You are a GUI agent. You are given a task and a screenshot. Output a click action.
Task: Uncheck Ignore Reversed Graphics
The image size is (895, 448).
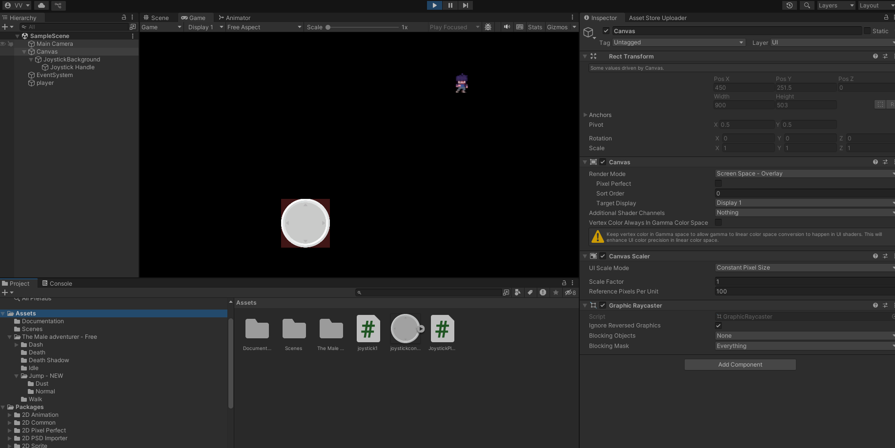tap(718, 326)
